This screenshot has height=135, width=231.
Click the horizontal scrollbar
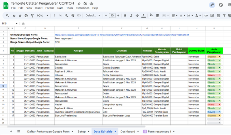point(77,126)
